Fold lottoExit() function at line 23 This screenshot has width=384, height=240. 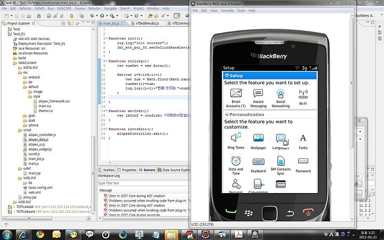107,129
